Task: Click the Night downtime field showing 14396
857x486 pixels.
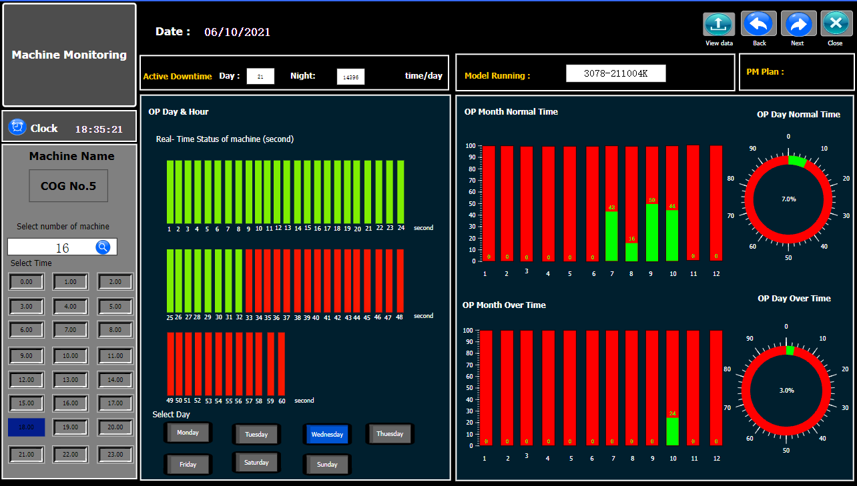Action: point(350,77)
